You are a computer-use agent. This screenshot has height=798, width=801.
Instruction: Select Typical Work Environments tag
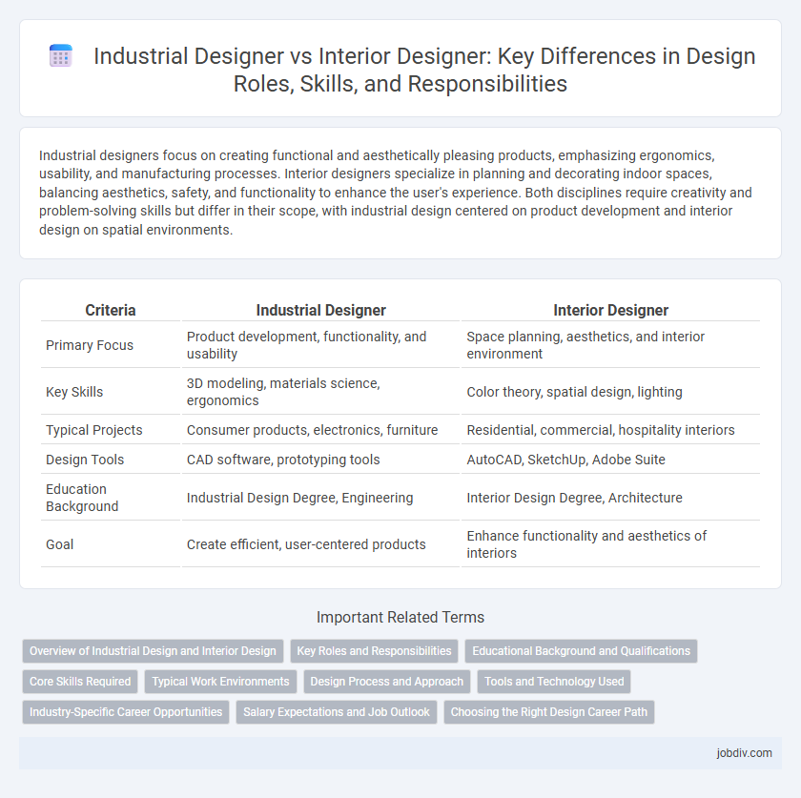[220, 682]
